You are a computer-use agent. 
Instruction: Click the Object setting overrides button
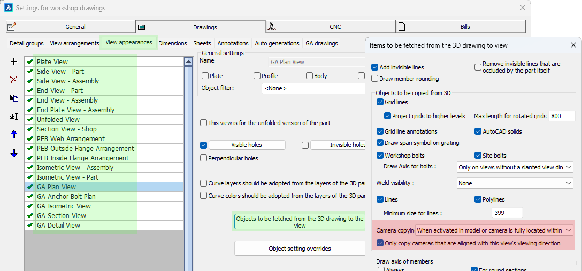pos(300,249)
